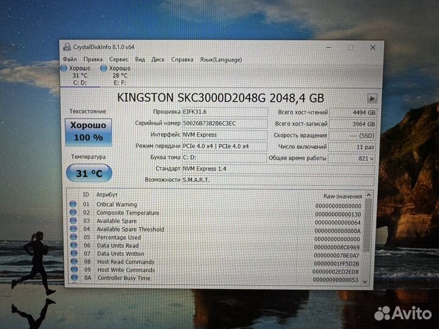
Task: Click the CrystalDiskInfo title bar icon
Action: [x=67, y=47]
